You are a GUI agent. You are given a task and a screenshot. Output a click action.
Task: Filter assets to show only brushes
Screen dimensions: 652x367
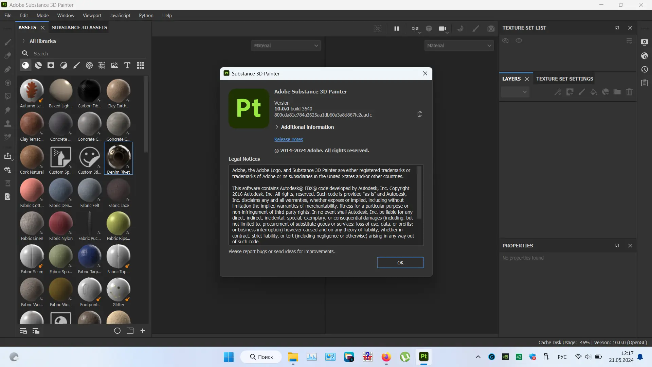[76, 65]
